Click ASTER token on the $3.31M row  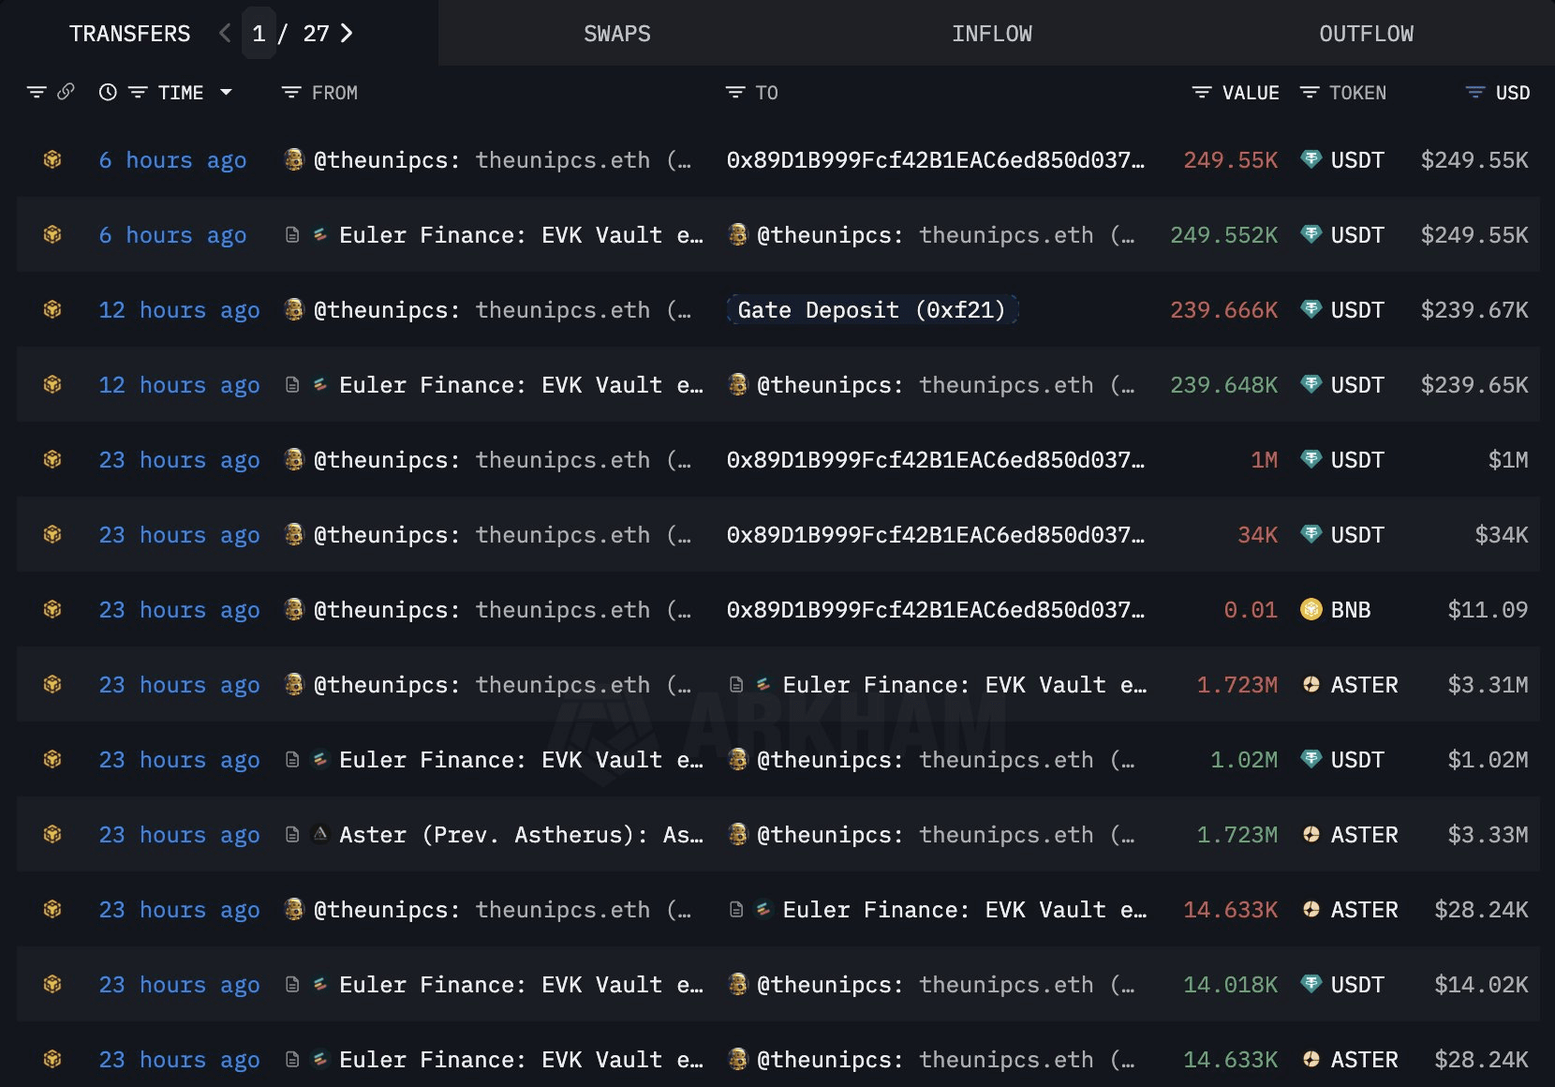click(1364, 685)
